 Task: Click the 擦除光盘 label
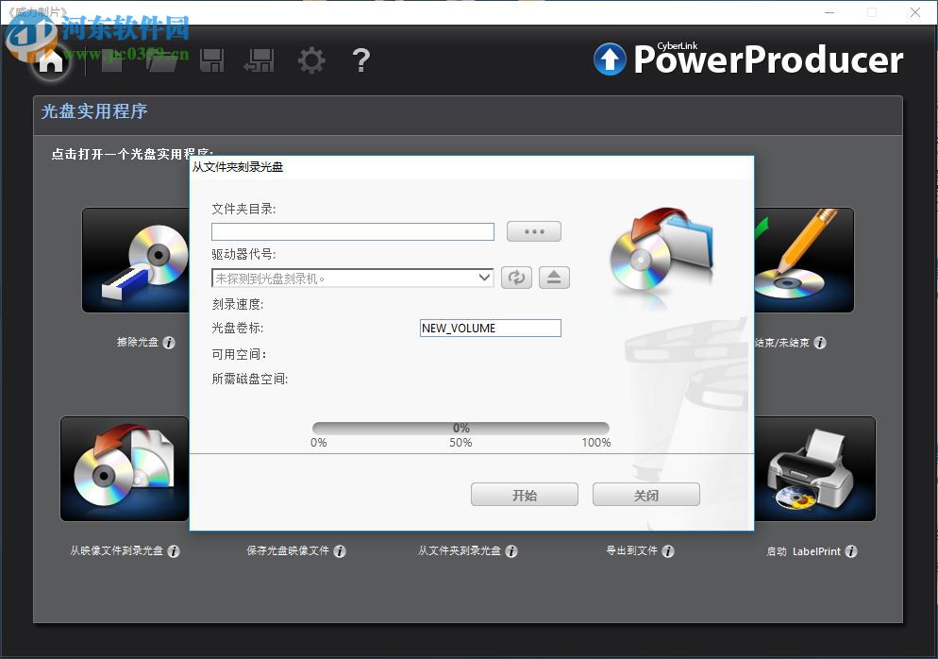(x=138, y=342)
